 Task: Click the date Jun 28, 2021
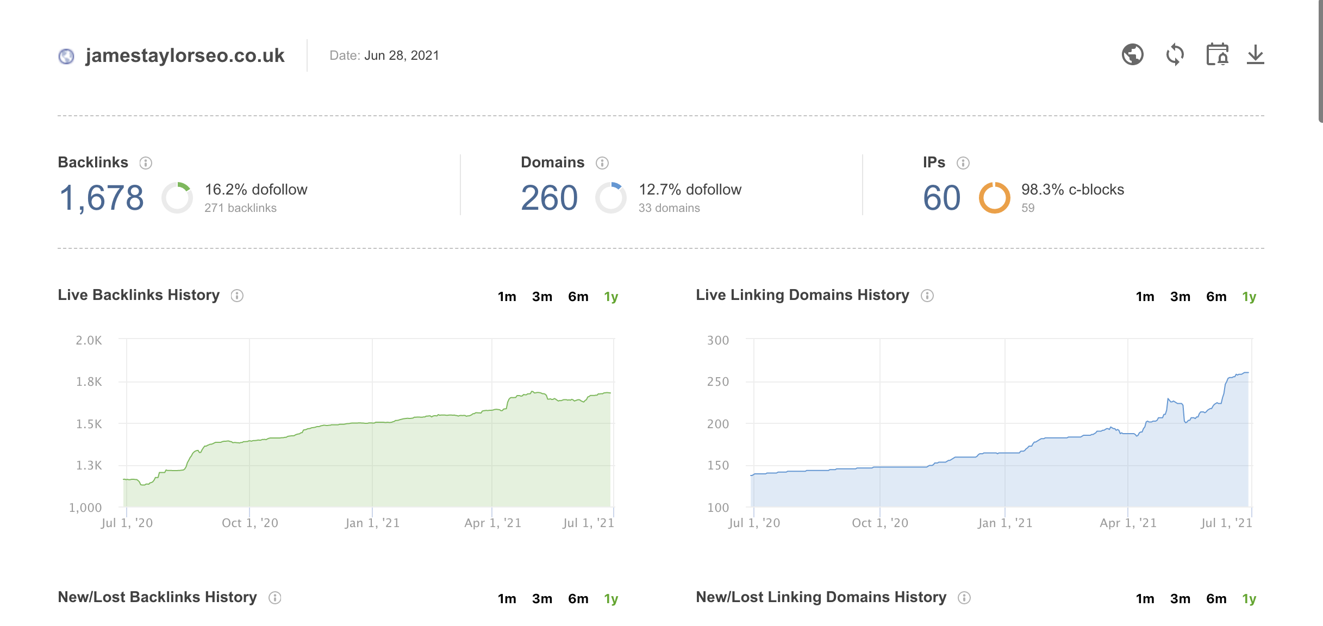[402, 55]
